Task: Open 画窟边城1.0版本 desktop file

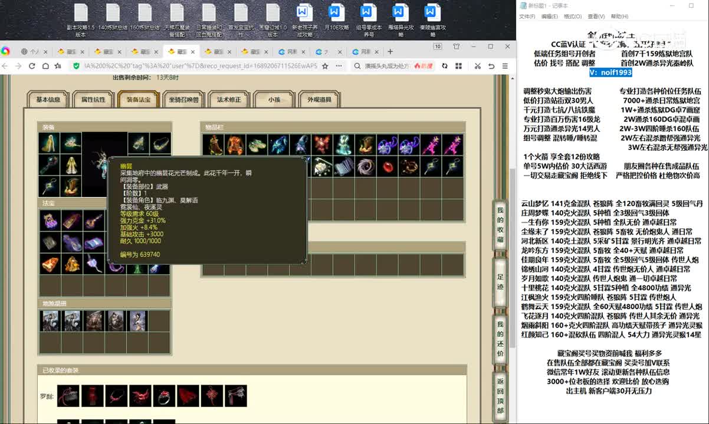Action: (273, 20)
